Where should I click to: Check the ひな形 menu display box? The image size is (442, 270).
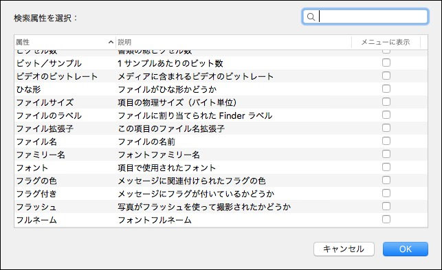pos(386,89)
